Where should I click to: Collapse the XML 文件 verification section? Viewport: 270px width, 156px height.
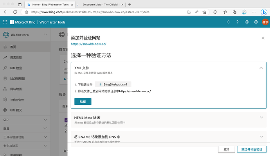click(261, 68)
